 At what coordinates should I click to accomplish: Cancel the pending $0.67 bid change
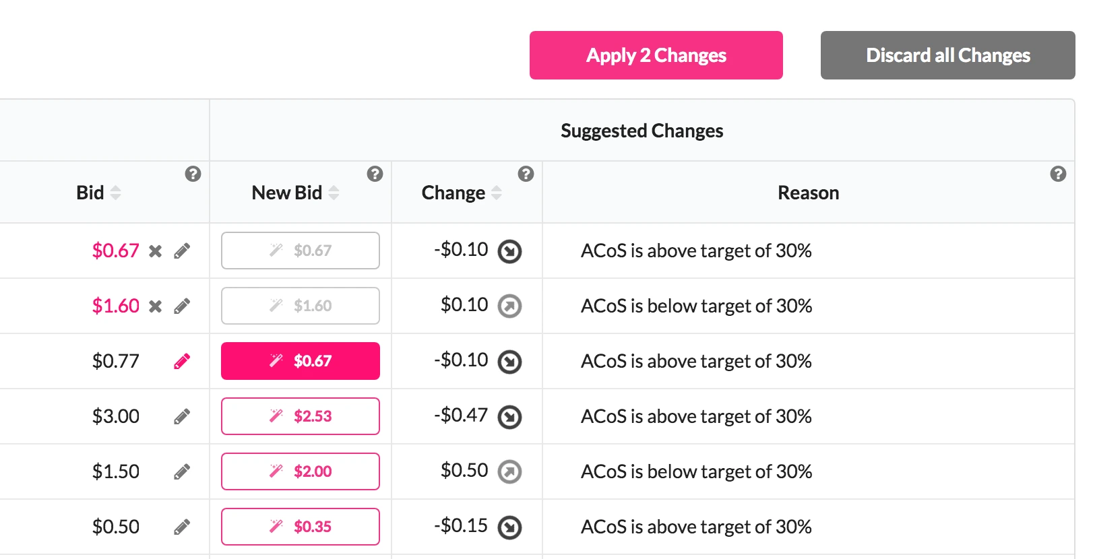point(156,251)
